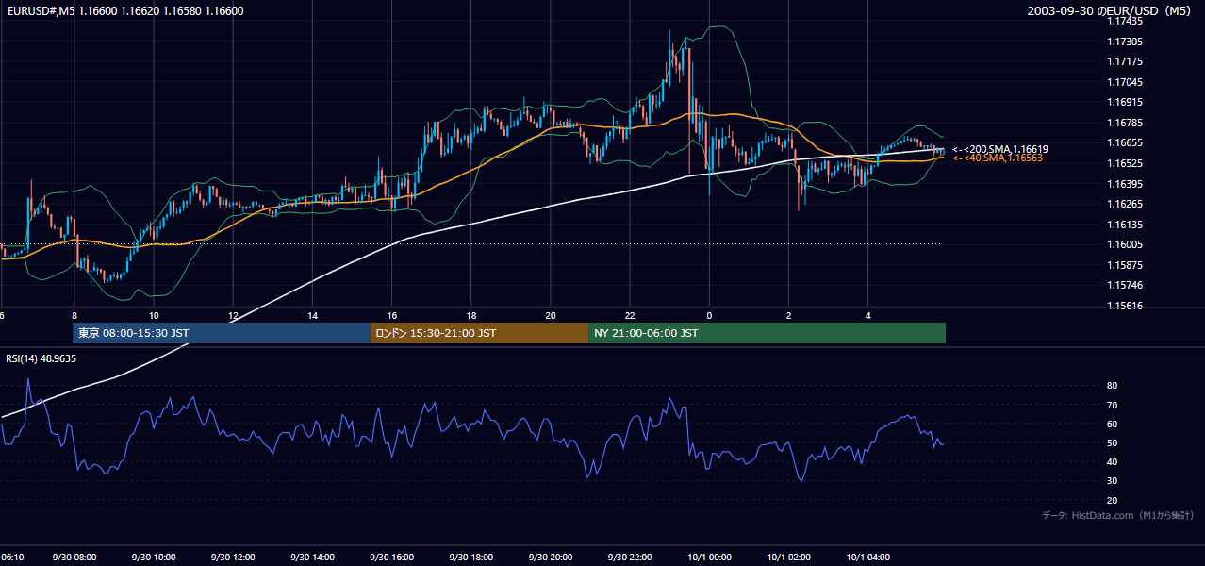Click the 10/1 00:00 time axis label
This screenshot has height=566, width=1205.
click(x=708, y=558)
